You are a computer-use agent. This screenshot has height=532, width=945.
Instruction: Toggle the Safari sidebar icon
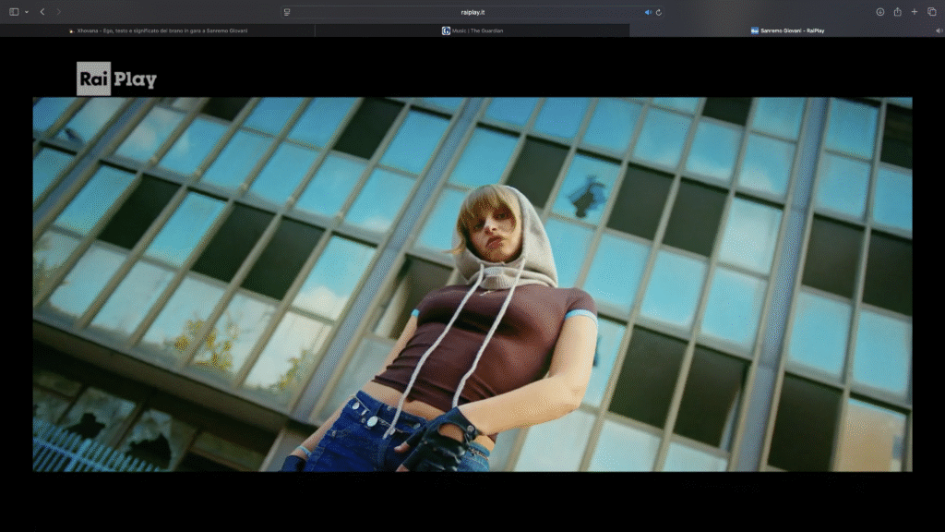pyautogui.click(x=14, y=12)
